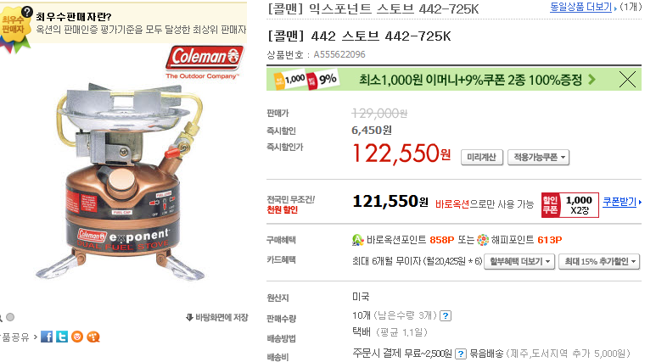
Task: Click the orange smiley share icon
Action: (77, 337)
